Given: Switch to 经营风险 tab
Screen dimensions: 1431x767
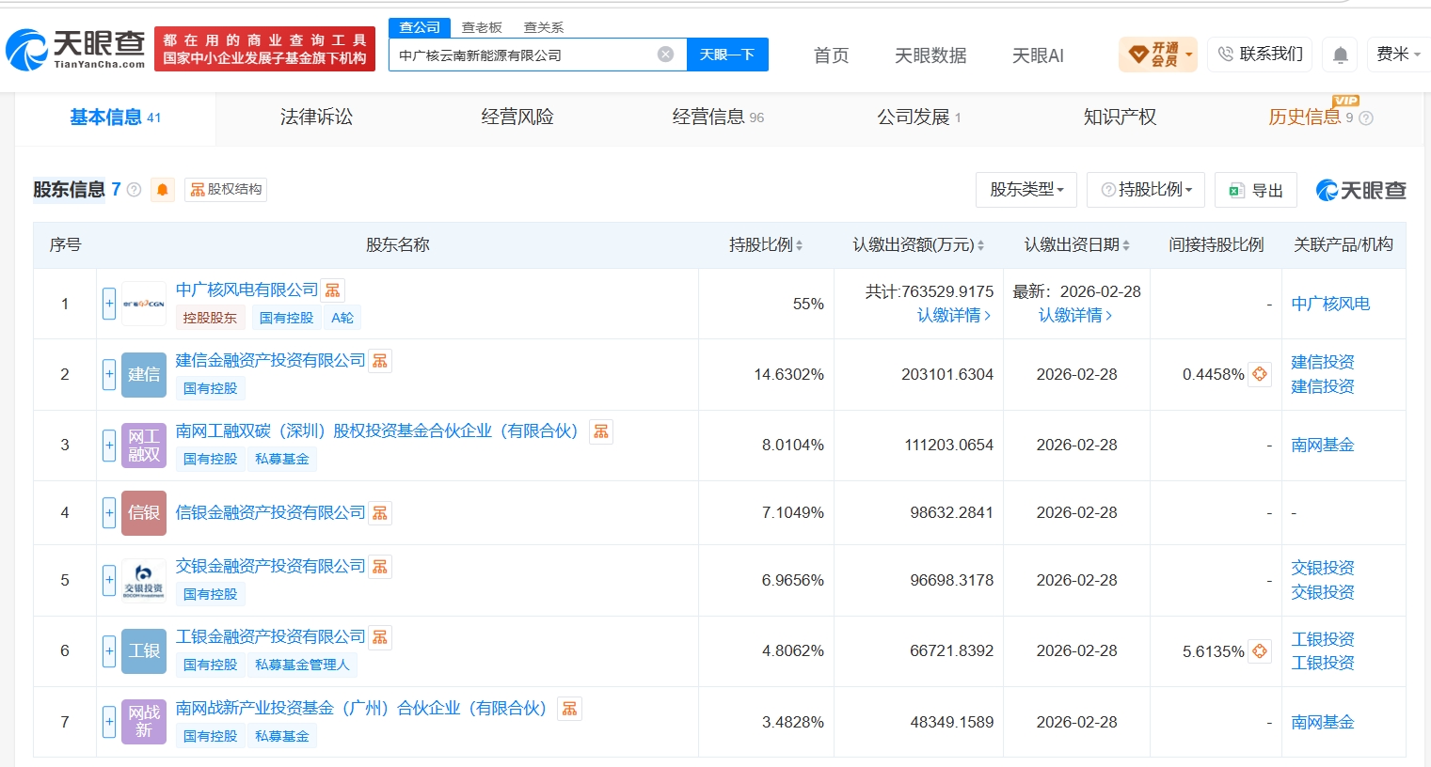Looking at the screenshot, I should tap(517, 117).
